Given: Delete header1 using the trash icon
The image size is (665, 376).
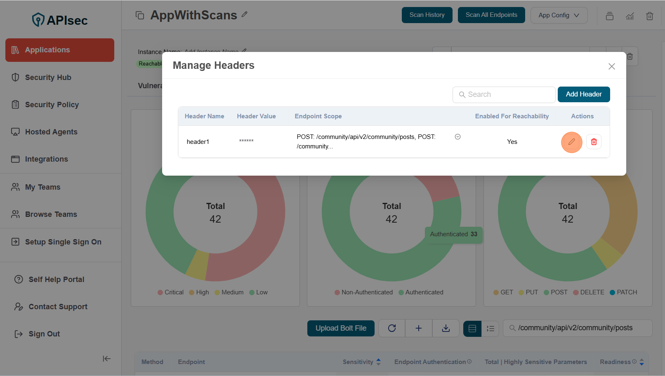Looking at the screenshot, I should [594, 141].
